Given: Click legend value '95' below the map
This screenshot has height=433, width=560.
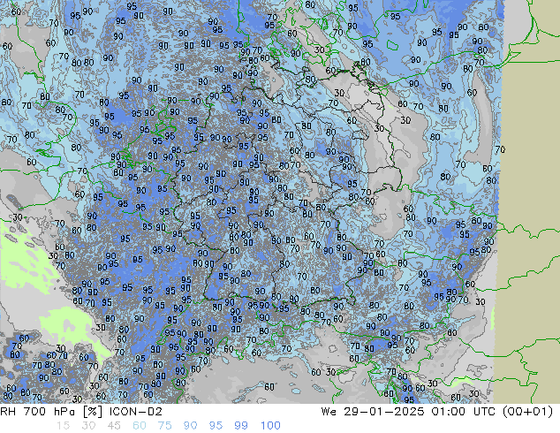Looking at the screenshot, I should pos(216,426).
